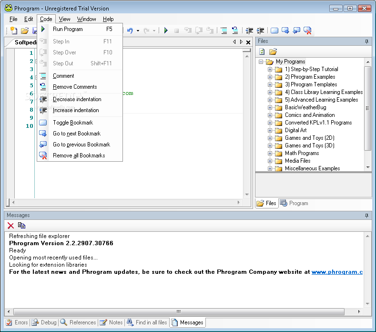Select the Comics and Animation folder
Image resolution: width=376 pixels, height=332 pixels.
[310, 115]
